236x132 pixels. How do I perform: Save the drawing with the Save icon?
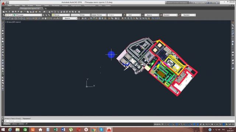9,12
